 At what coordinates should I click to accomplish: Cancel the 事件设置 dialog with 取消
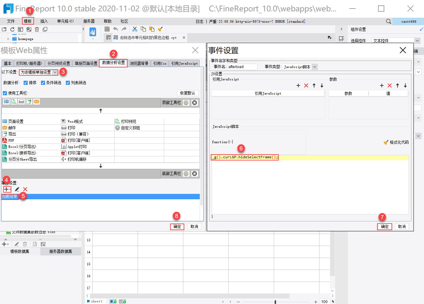pyautogui.click(x=402, y=226)
